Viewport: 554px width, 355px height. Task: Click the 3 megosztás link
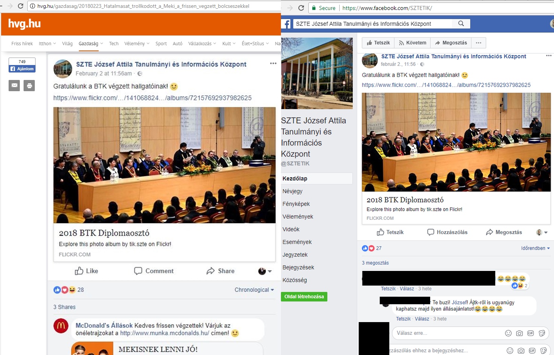click(375, 263)
